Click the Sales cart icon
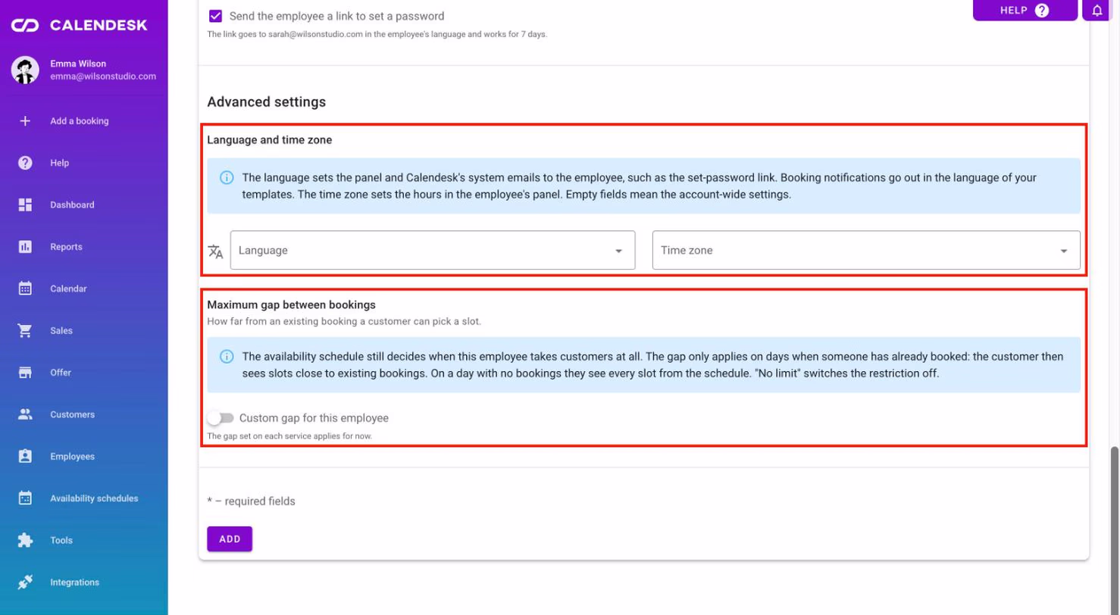This screenshot has width=1120, height=615. tap(25, 331)
